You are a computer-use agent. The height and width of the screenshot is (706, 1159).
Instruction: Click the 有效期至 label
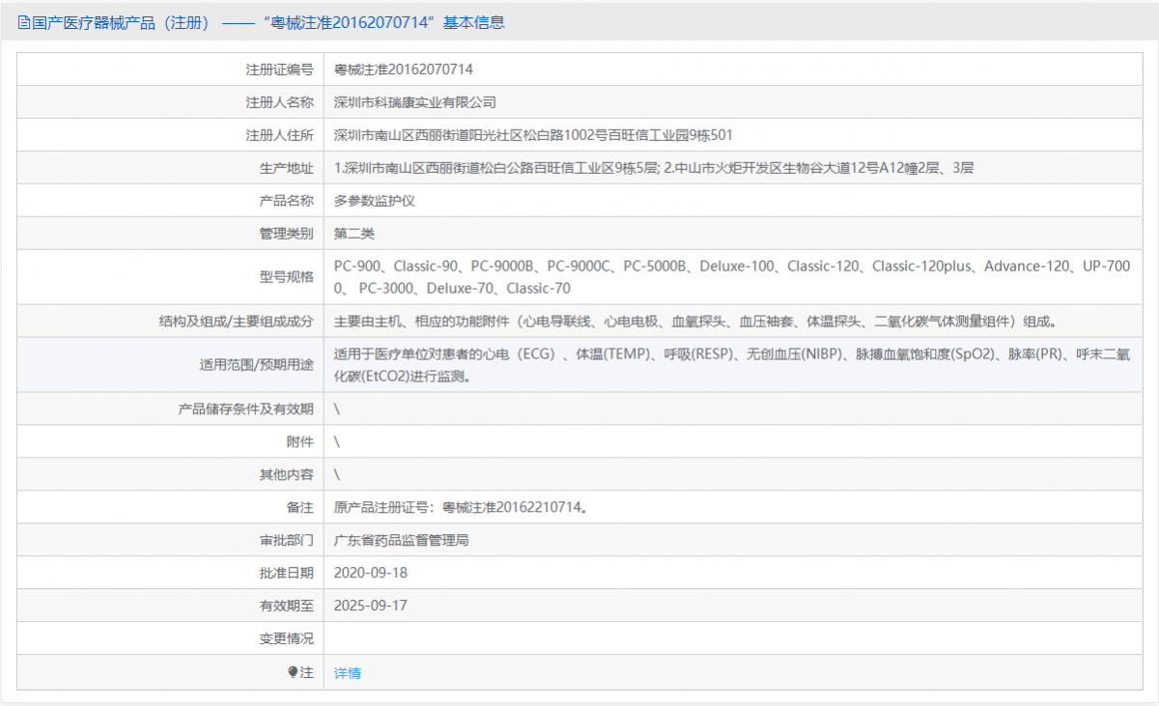[x=287, y=606]
